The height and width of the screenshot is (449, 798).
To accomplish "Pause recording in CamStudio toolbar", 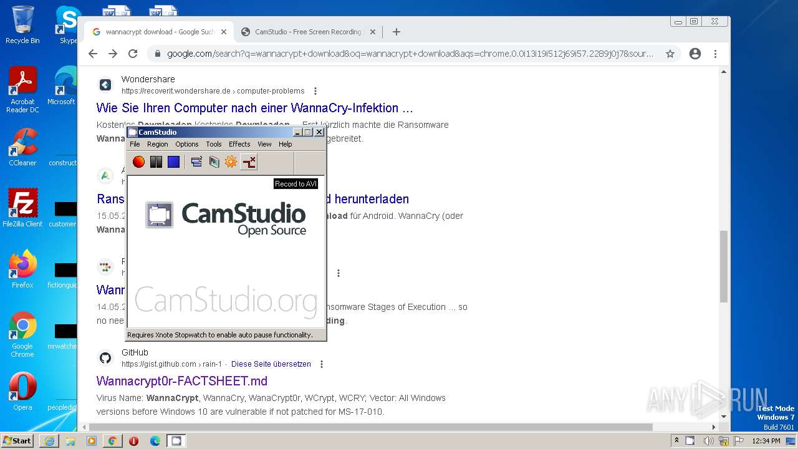I will coord(156,162).
